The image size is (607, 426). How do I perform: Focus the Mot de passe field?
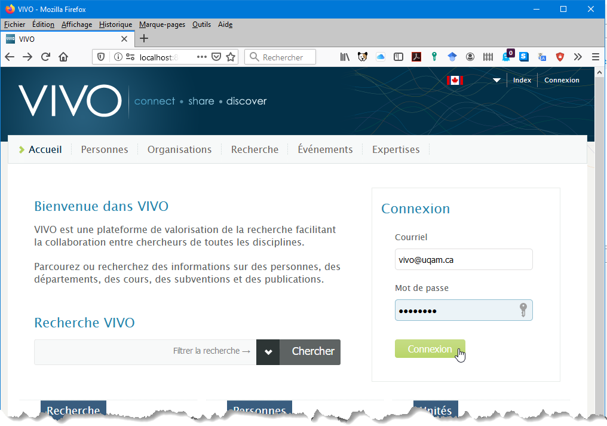[464, 310]
